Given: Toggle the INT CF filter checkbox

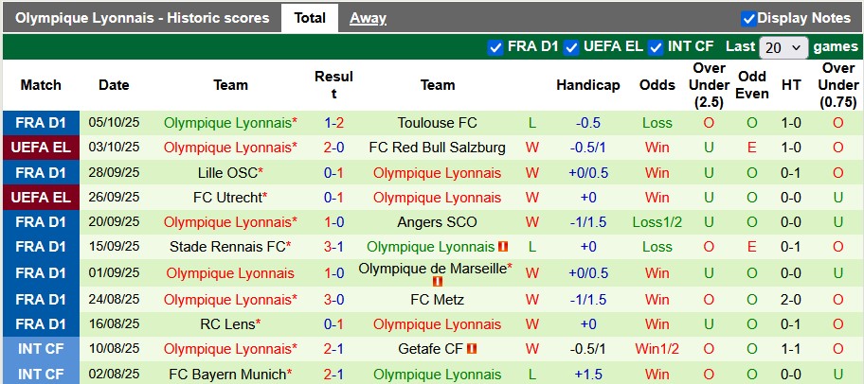Looking at the screenshot, I should [x=656, y=47].
